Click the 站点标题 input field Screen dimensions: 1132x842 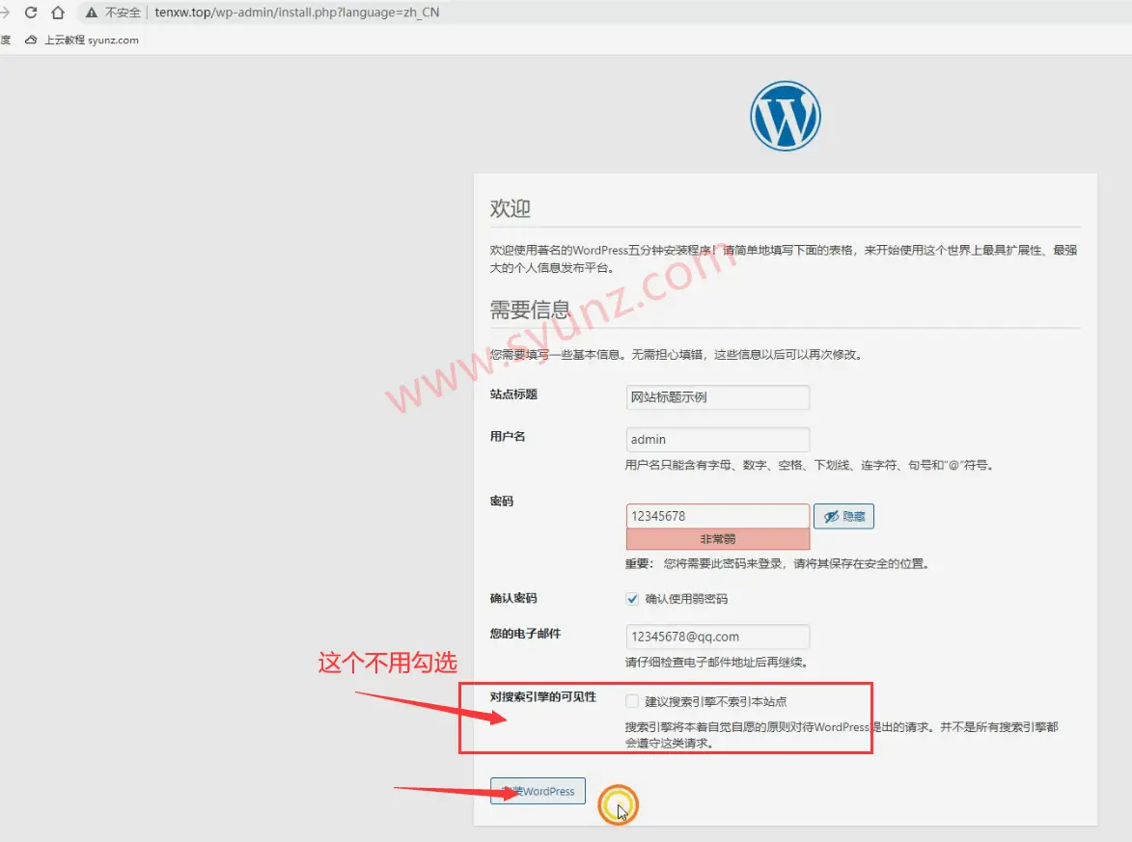pyautogui.click(x=717, y=397)
